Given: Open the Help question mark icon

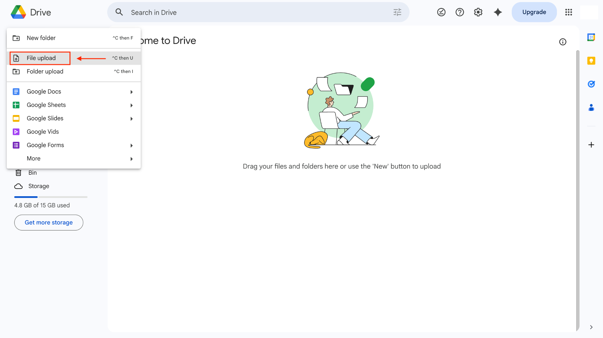Looking at the screenshot, I should tap(460, 12).
